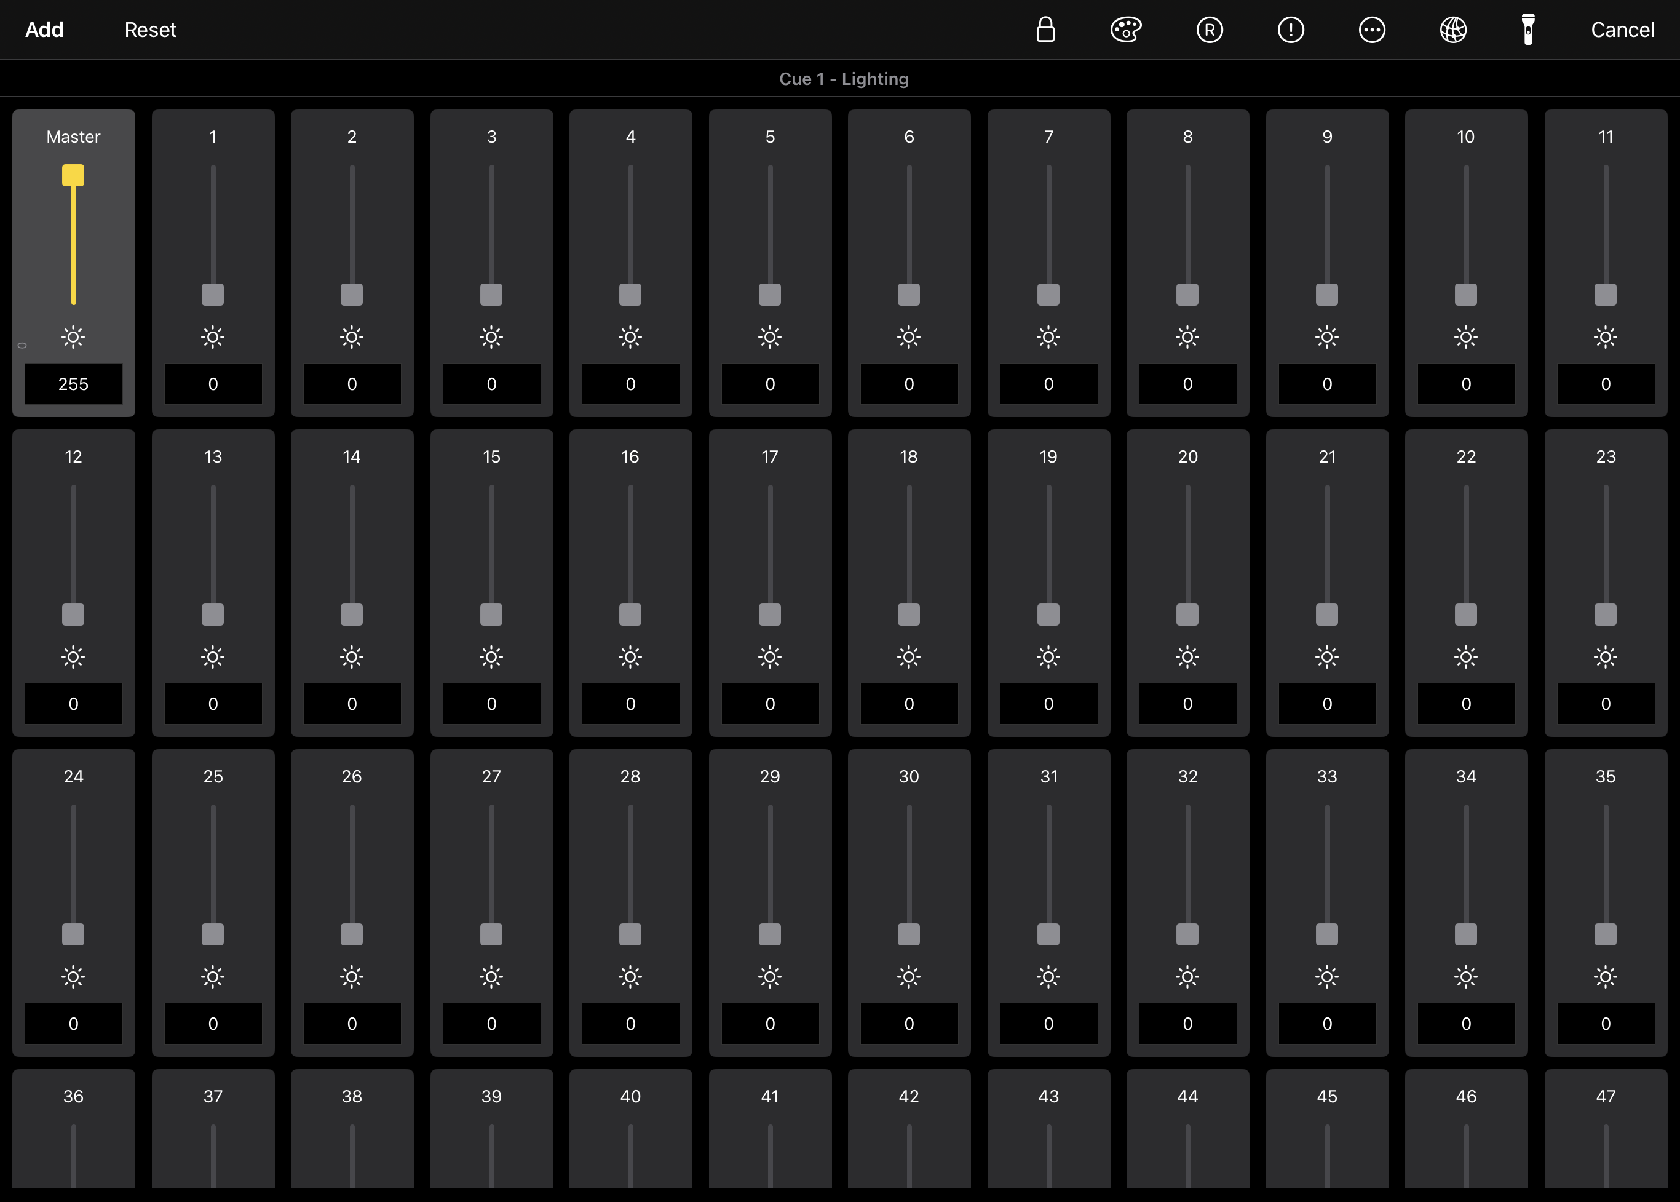Click the circled exclamation mark icon
This screenshot has width=1680, height=1202.
click(x=1291, y=30)
